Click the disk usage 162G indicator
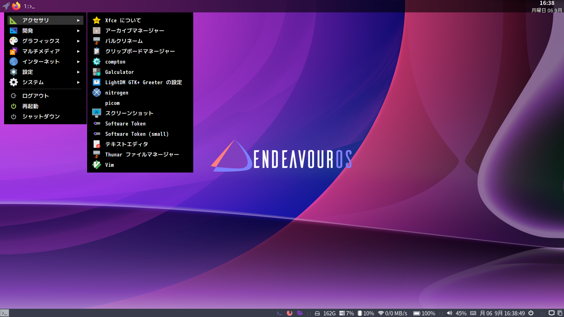The width and height of the screenshot is (564, 317). pyautogui.click(x=325, y=313)
